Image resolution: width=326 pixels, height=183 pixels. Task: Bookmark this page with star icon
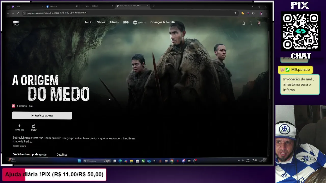(236, 13)
